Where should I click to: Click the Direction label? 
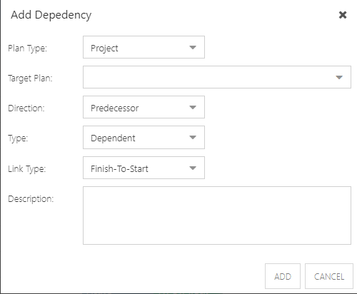26,108
